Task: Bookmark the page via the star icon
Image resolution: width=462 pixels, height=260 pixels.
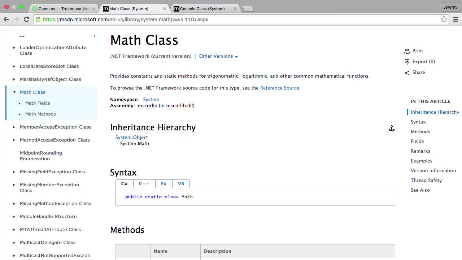Action: click(x=444, y=19)
